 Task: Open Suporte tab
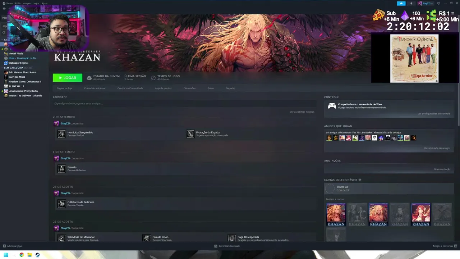[230, 88]
